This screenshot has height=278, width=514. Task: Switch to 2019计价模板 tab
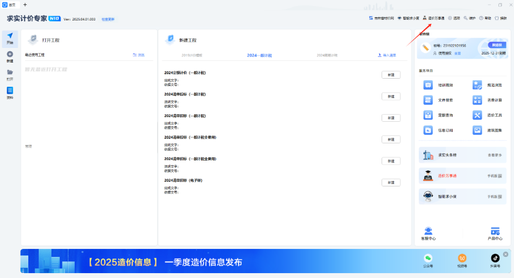point(192,55)
